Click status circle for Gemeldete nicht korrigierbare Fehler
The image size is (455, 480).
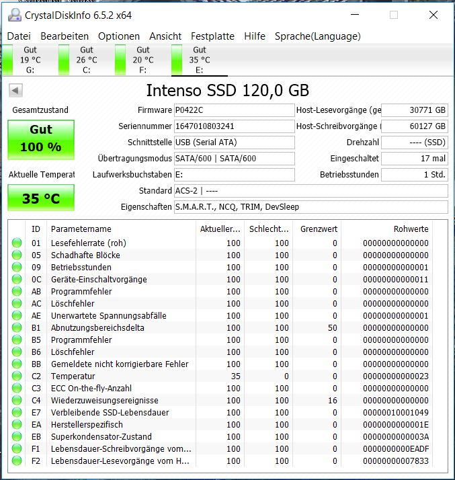click(17, 364)
